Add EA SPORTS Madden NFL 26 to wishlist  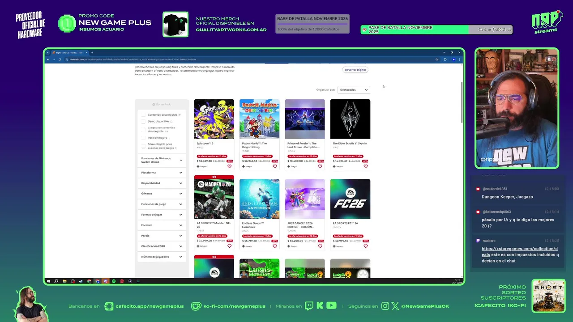click(x=230, y=246)
